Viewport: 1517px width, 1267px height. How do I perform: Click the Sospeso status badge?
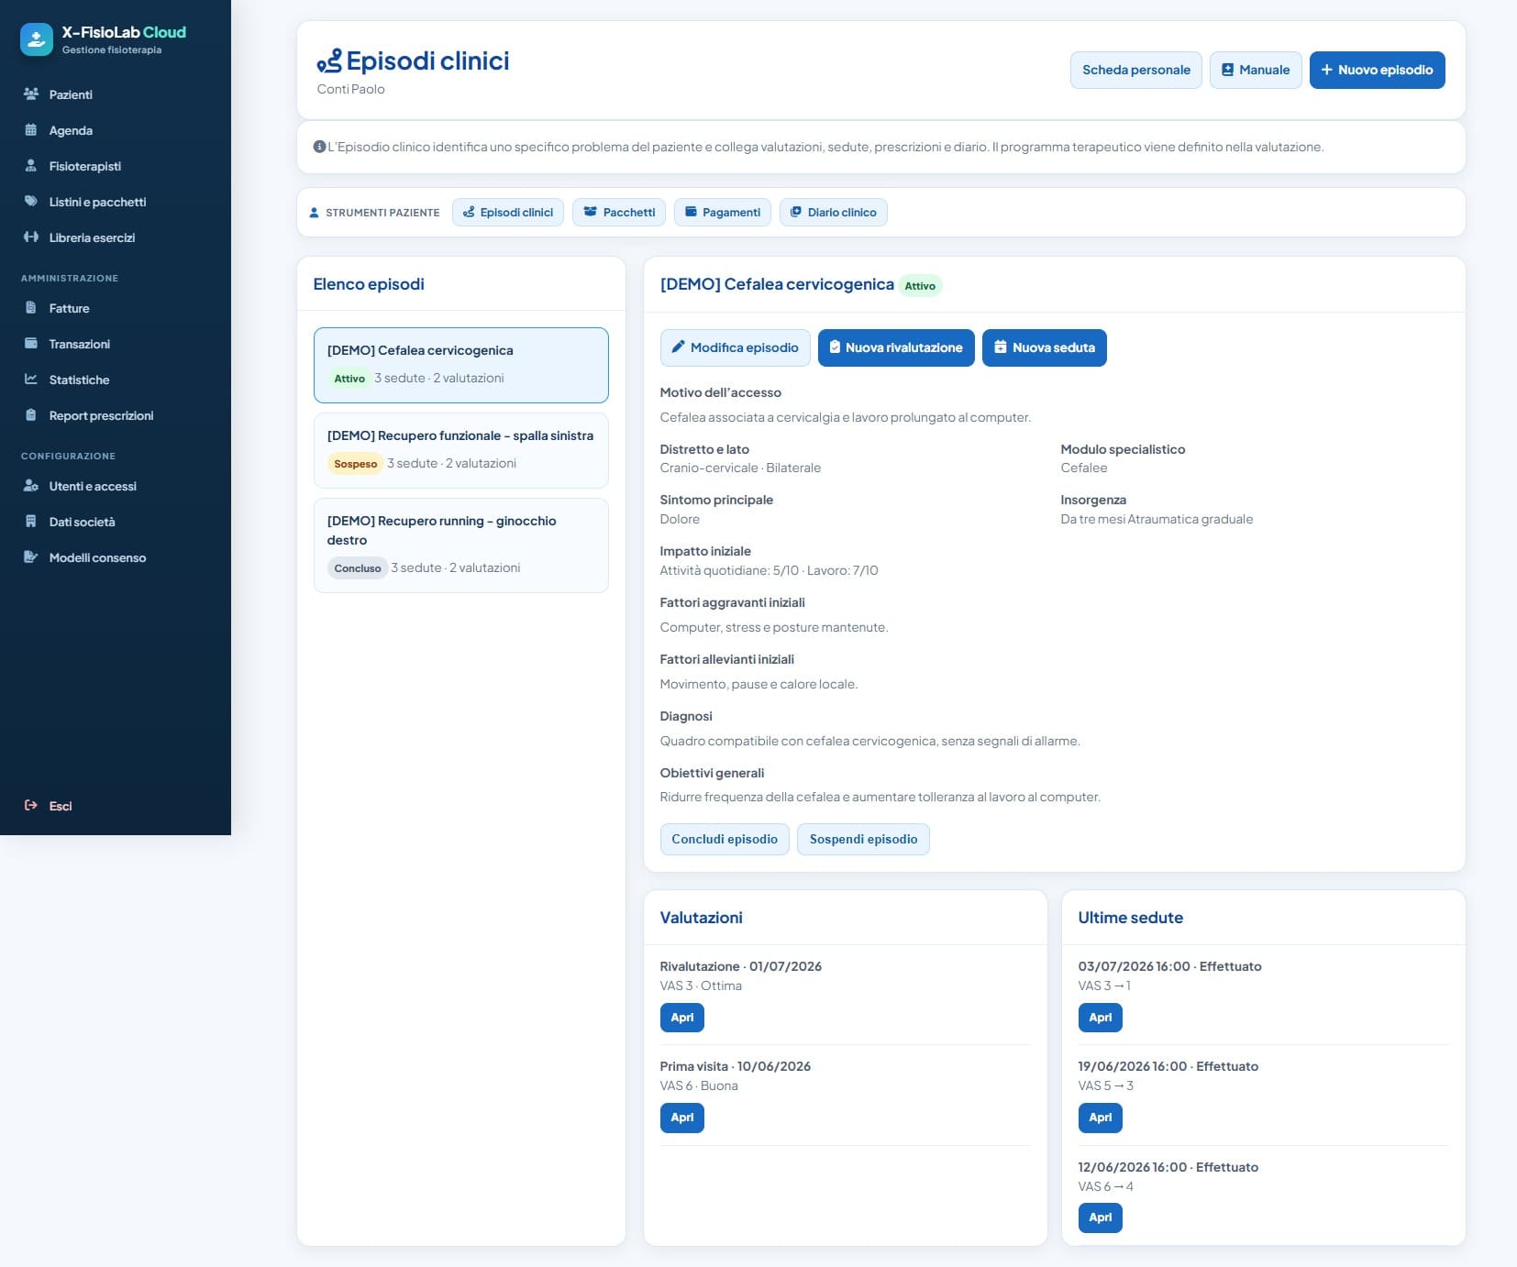tap(356, 464)
